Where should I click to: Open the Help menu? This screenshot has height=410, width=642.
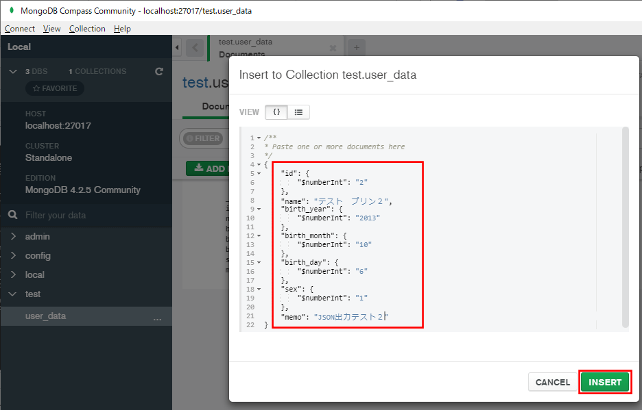click(x=122, y=28)
